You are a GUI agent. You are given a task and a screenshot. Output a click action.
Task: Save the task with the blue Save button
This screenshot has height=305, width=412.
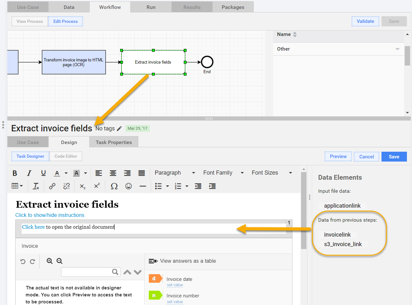tap(394, 156)
